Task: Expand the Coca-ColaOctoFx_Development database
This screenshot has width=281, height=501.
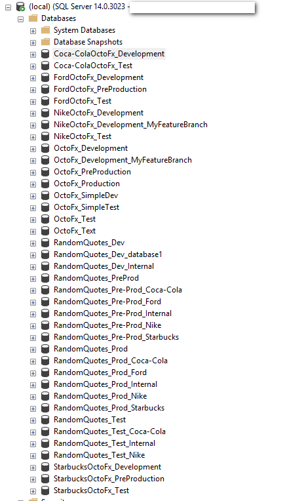Action: 33,54
